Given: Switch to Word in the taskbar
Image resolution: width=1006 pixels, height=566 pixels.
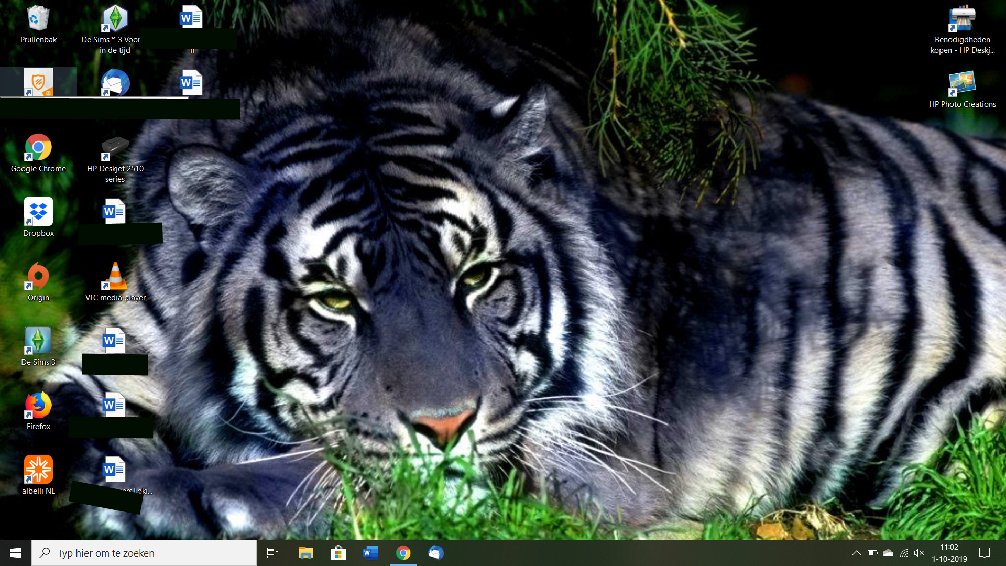Looking at the screenshot, I should 370,553.
